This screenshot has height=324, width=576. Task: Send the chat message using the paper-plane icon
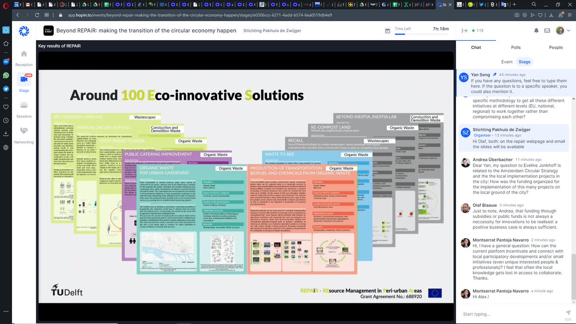568,312
